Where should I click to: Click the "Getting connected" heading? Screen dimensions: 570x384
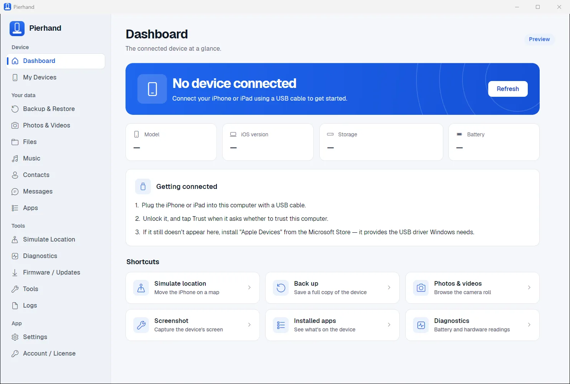coord(187,187)
